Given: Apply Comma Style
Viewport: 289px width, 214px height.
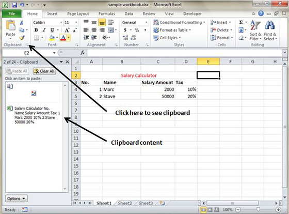Looking at the screenshot, I should tap(145, 30).
